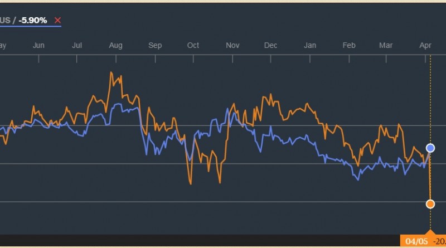Select the Sep label on time axis
446x248 pixels.
coord(155,45)
